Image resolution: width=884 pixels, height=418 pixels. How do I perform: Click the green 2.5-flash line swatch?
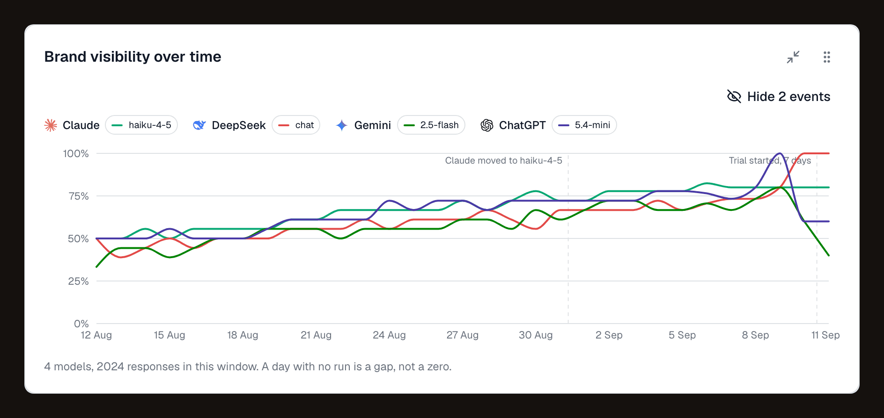(409, 125)
